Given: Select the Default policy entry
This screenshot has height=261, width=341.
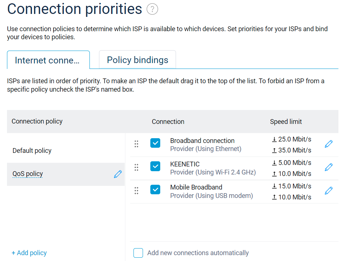Looking at the screenshot, I should click(32, 151).
